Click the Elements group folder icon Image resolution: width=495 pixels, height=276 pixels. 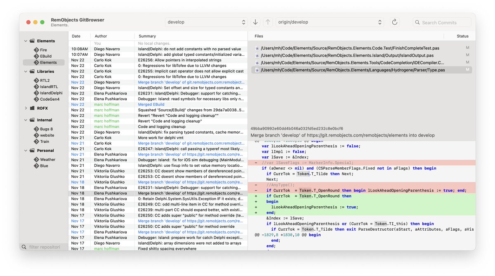(32, 41)
